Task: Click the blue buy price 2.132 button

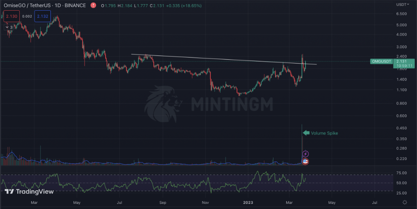Action: coord(43,16)
